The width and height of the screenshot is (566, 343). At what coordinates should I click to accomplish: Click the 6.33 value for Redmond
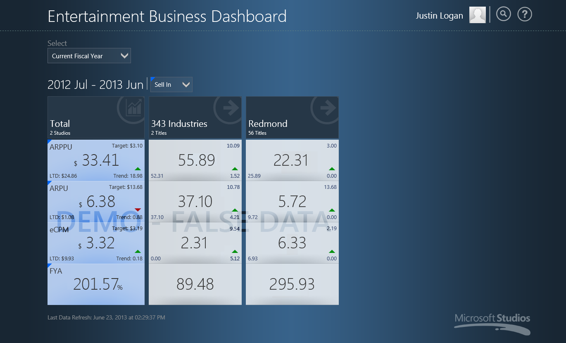pos(292,243)
